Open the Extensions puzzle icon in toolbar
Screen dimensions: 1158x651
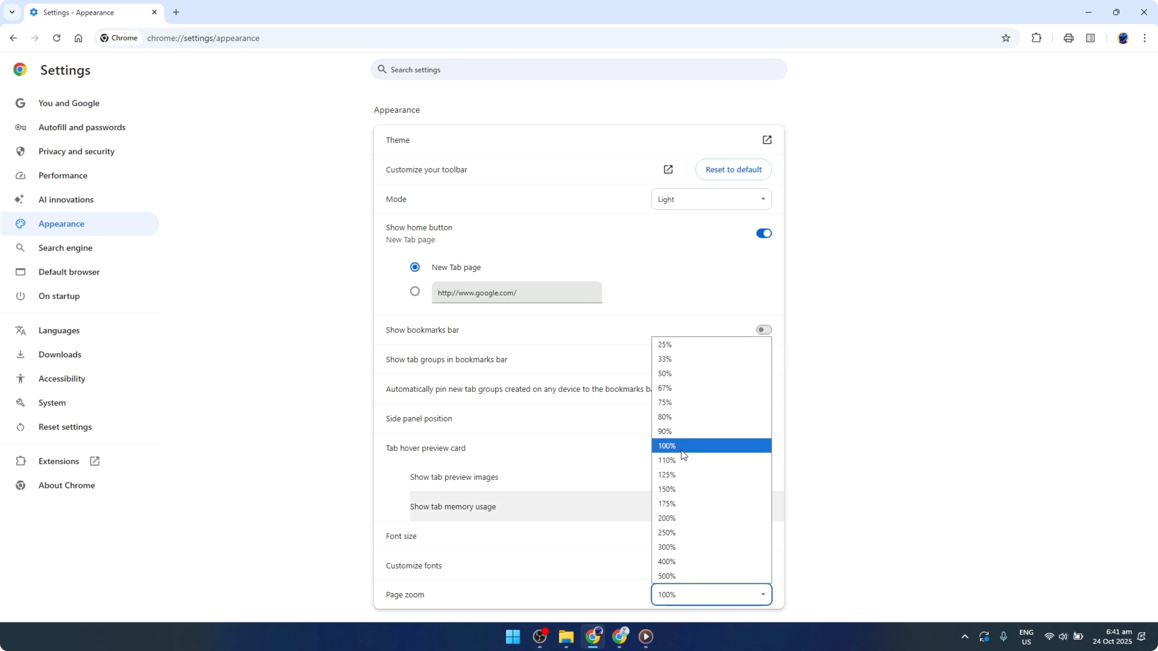pyautogui.click(x=1036, y=38)
